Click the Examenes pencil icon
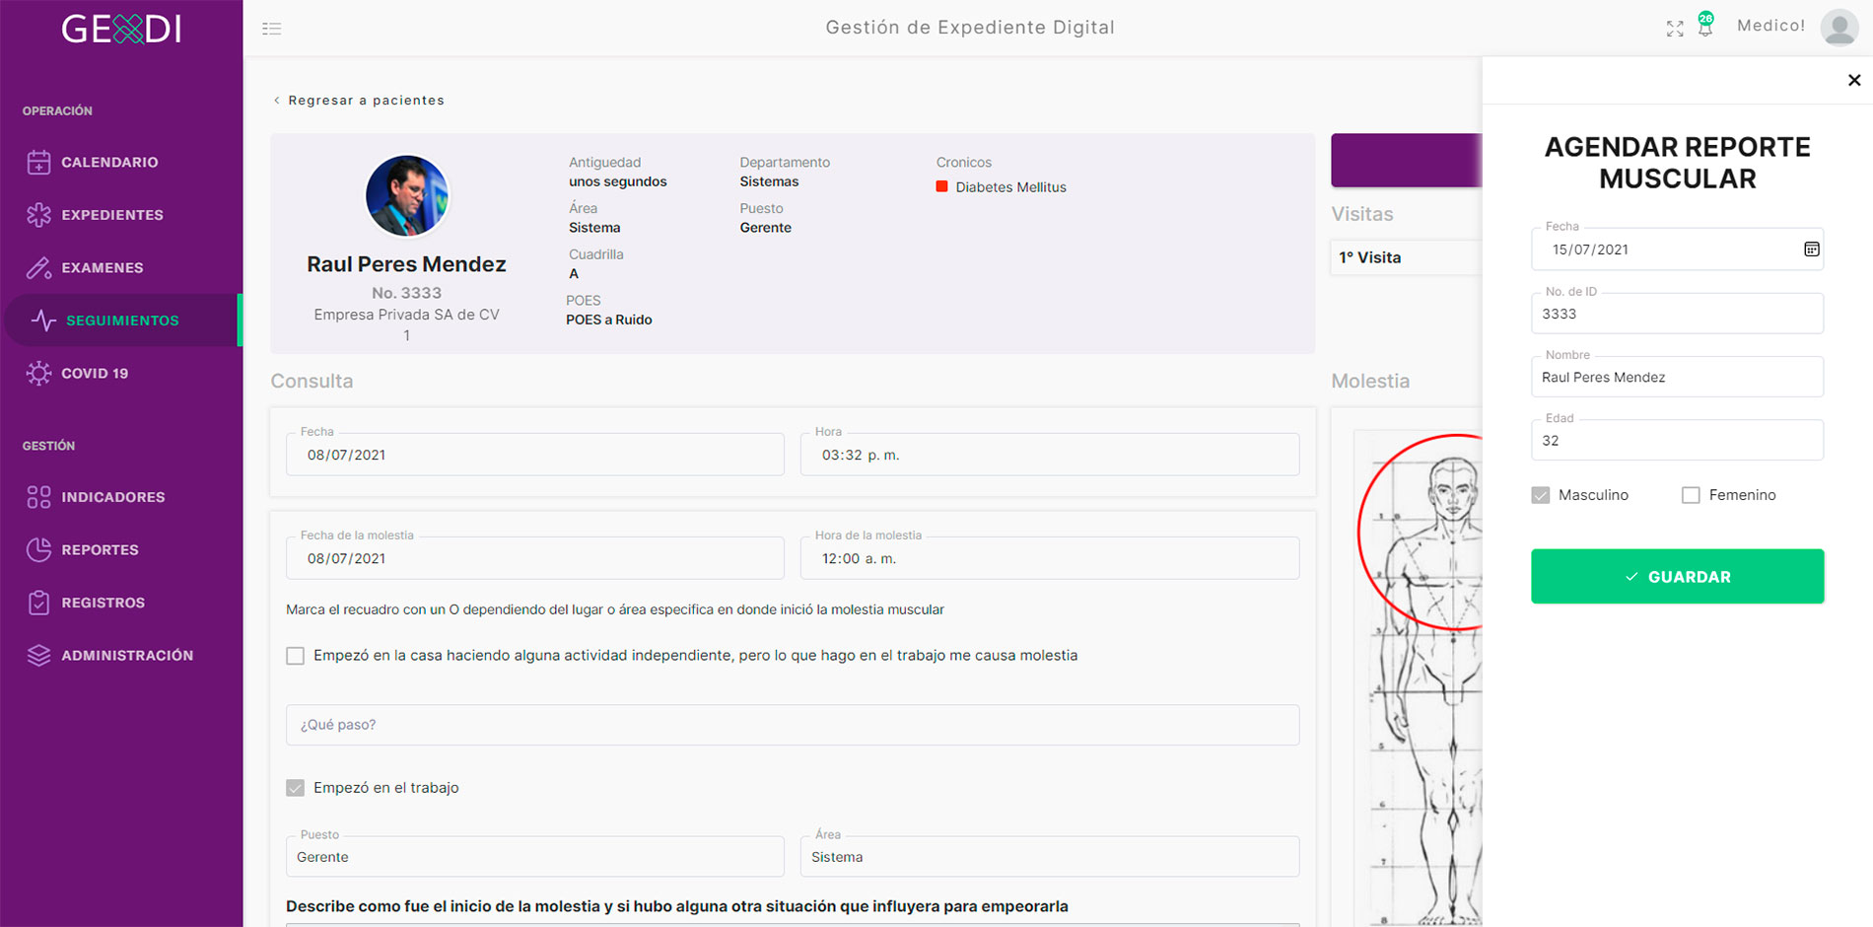This screenshot has width=1873, height=927. click(38, 267)
